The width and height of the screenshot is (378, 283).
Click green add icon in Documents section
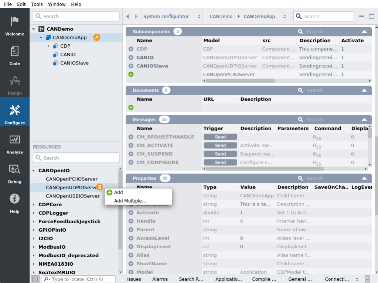(x=131, y=108)
